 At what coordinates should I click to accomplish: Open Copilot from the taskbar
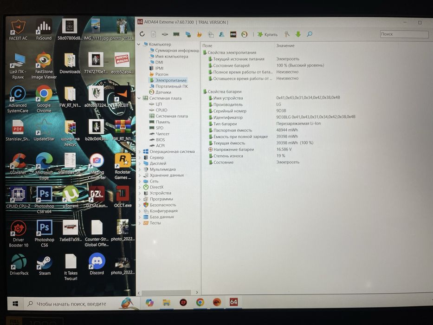point(149,303)
